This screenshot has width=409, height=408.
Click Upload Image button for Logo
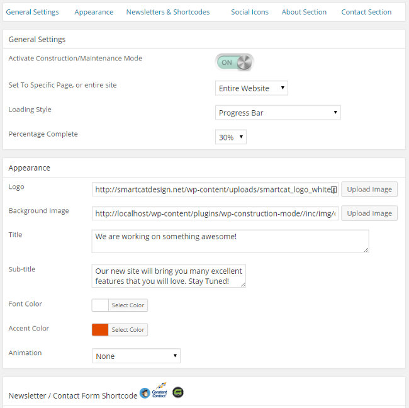pyautogui.click(x=369, y=190)
